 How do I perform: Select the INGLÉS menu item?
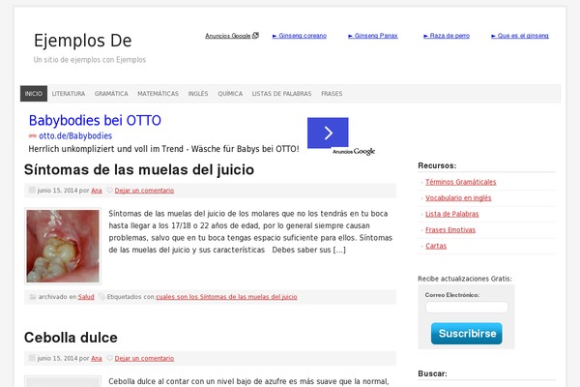point(198,94)
